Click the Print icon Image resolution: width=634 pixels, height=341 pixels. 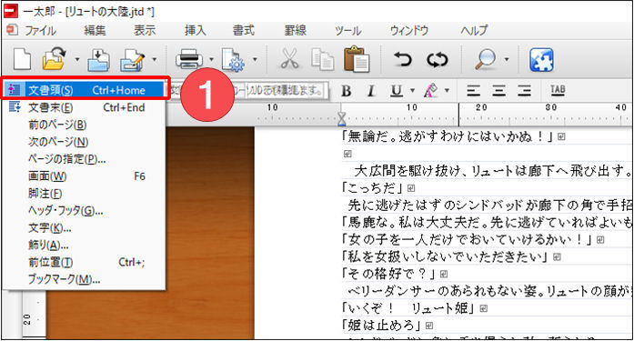(189, 59)
